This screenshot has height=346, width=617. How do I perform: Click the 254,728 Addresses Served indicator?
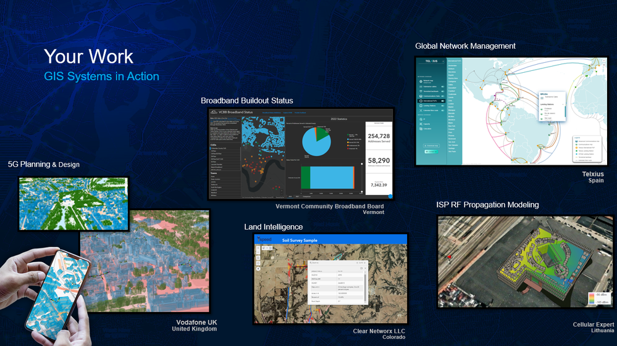click(379, 138)
